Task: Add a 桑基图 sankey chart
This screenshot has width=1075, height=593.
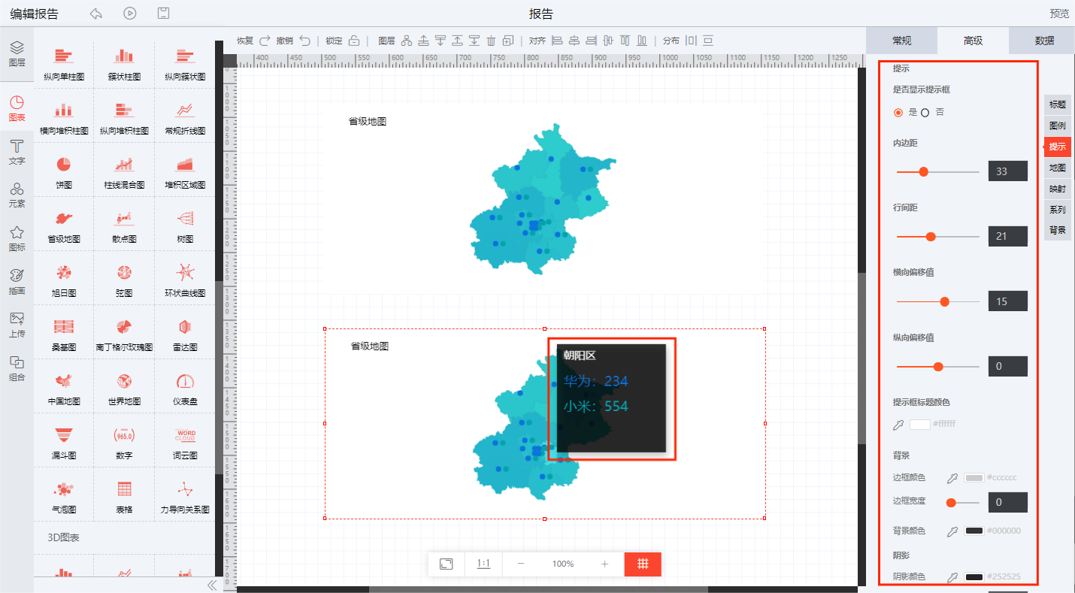Action: coord(64,334)
